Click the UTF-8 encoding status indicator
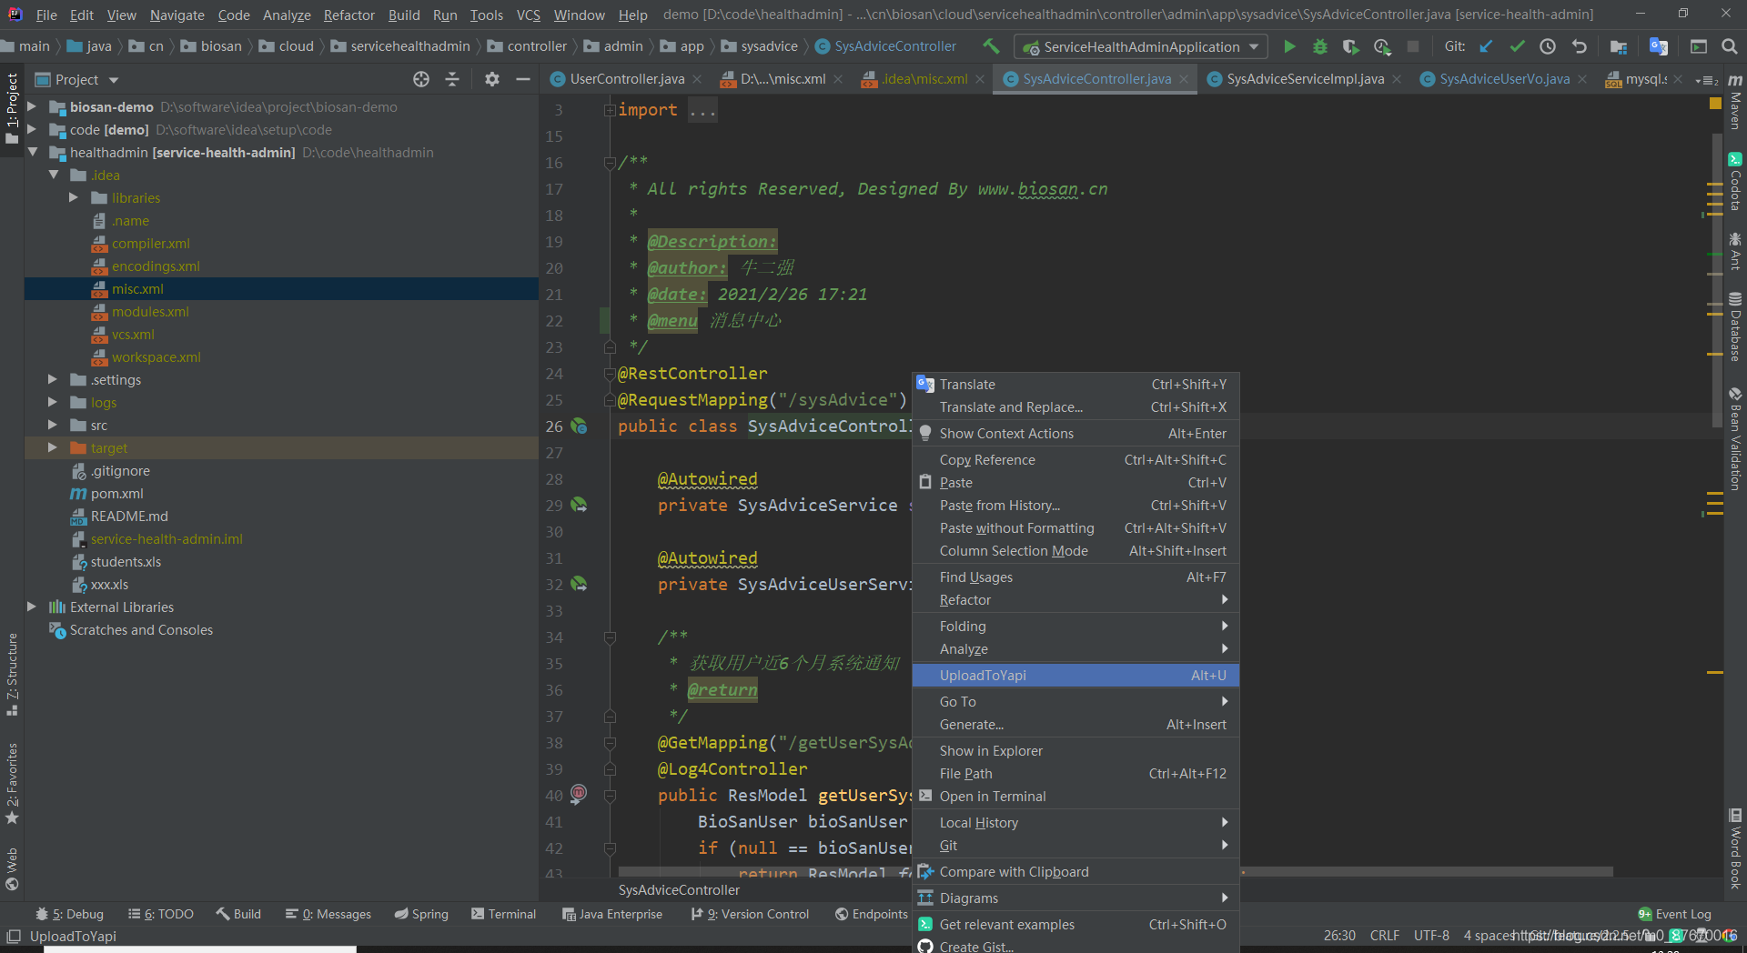 click(1430, 936)
